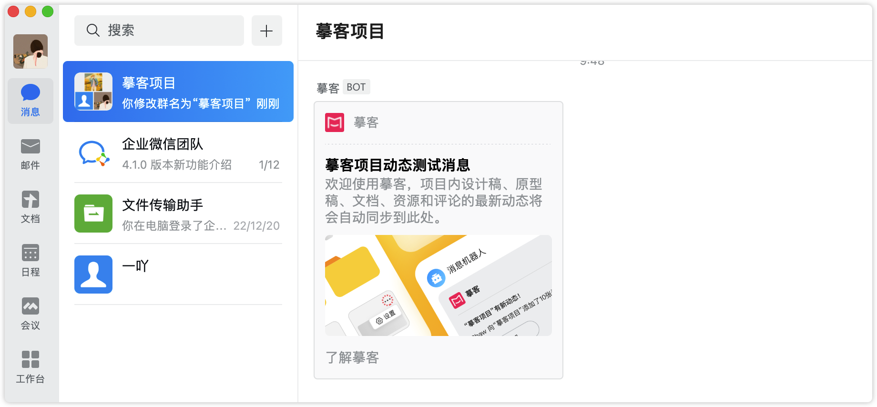Click the 摹客项目 chat header title
This screenshot has width=877, height=407.
click(350, 31)
